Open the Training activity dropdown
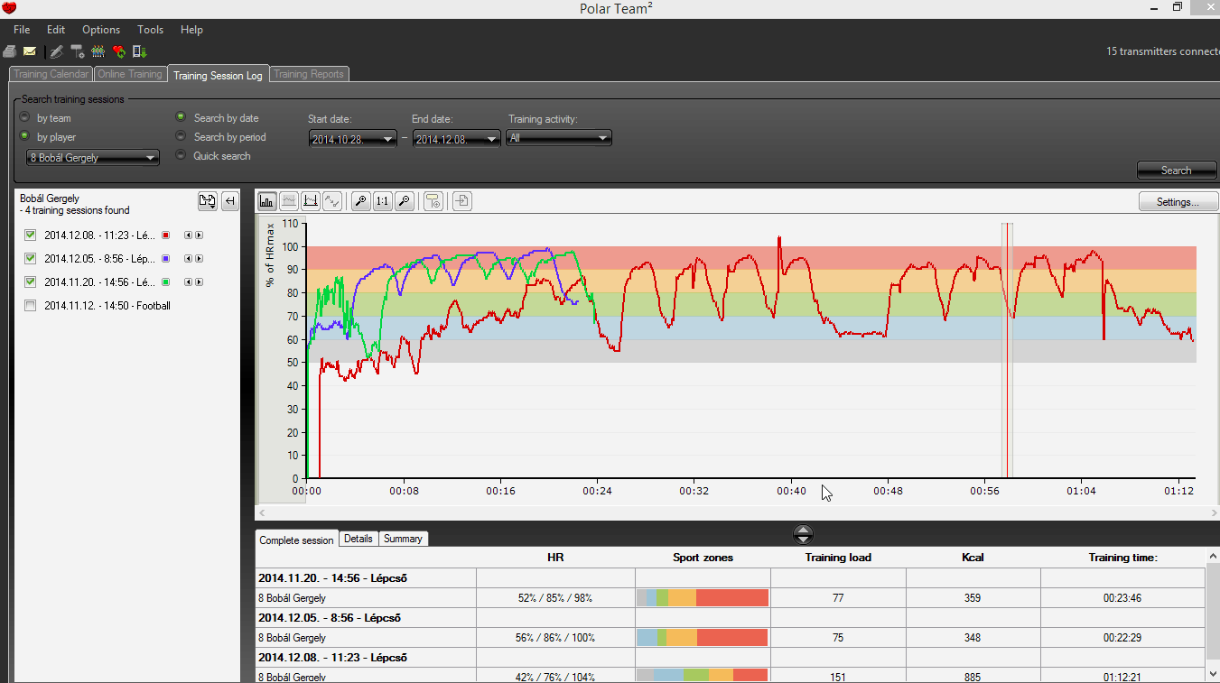Image resolution: width=1220 pixels, height=683 pixels. (560, 139)
